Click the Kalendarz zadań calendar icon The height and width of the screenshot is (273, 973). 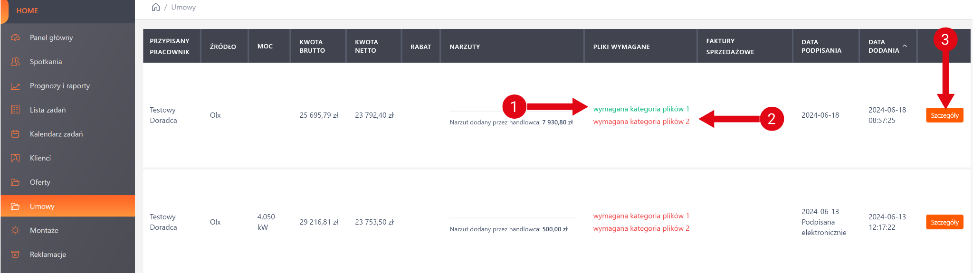[x=15, y=134]
